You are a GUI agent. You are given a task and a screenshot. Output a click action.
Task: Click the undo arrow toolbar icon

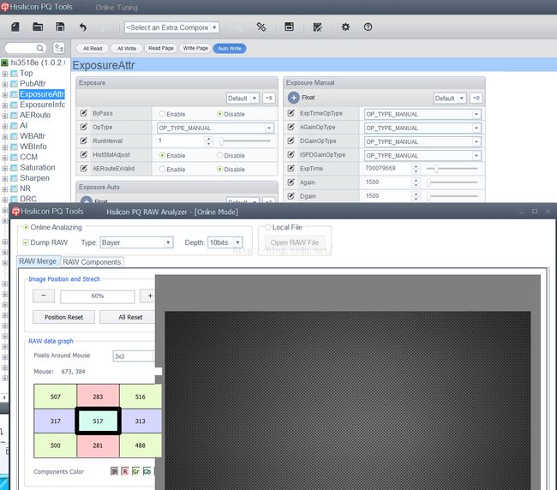[83, 27]
